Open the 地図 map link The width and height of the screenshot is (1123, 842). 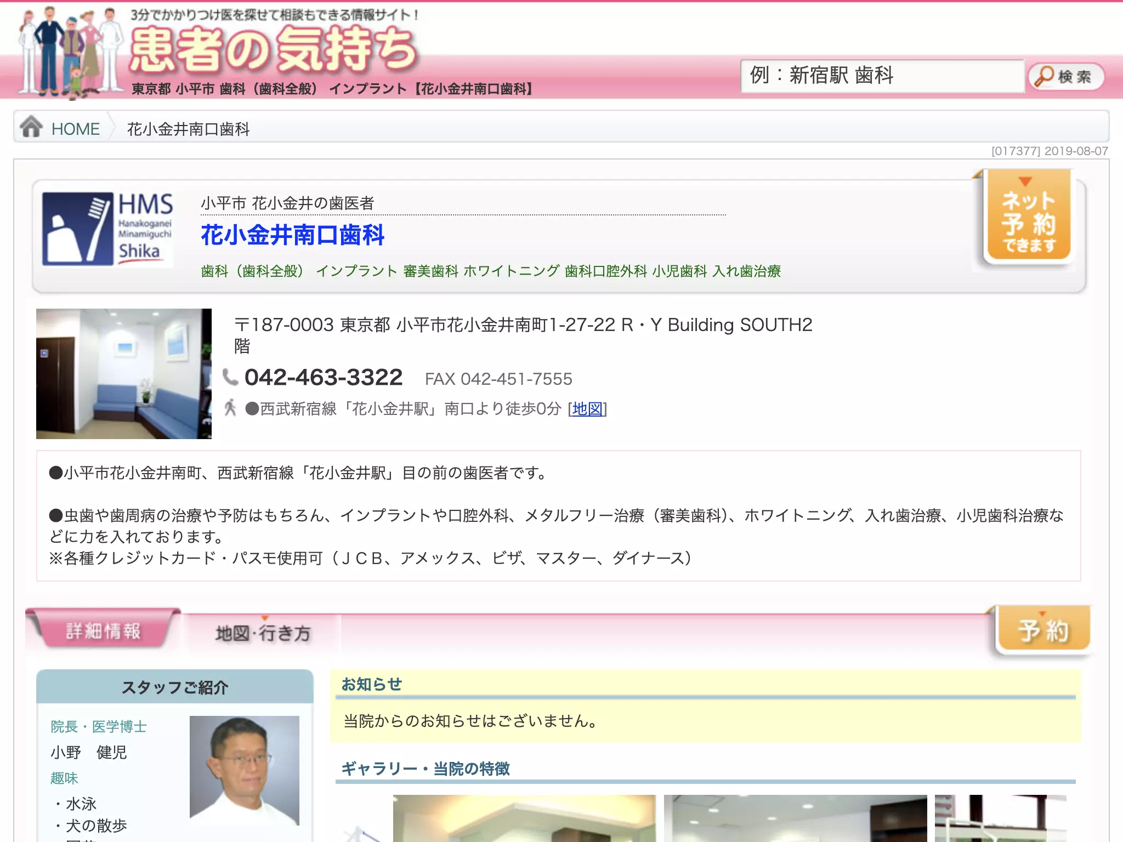pos(587,409)
